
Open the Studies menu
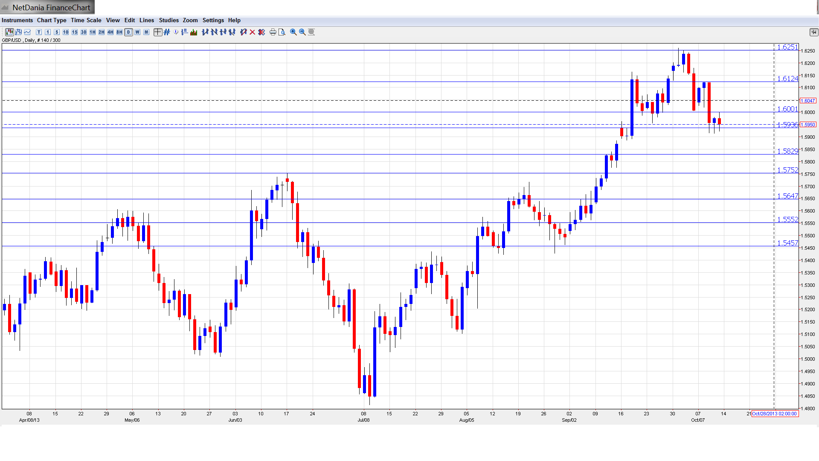tap(168, 20)
